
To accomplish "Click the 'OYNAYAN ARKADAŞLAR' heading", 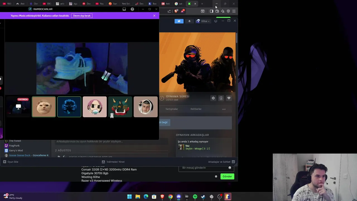I will 192,135.
